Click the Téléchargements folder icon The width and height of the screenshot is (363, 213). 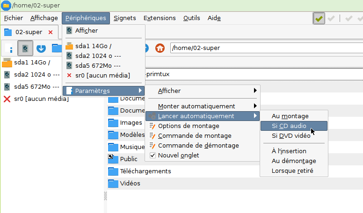pyautogui.click(x=113, y=171)
